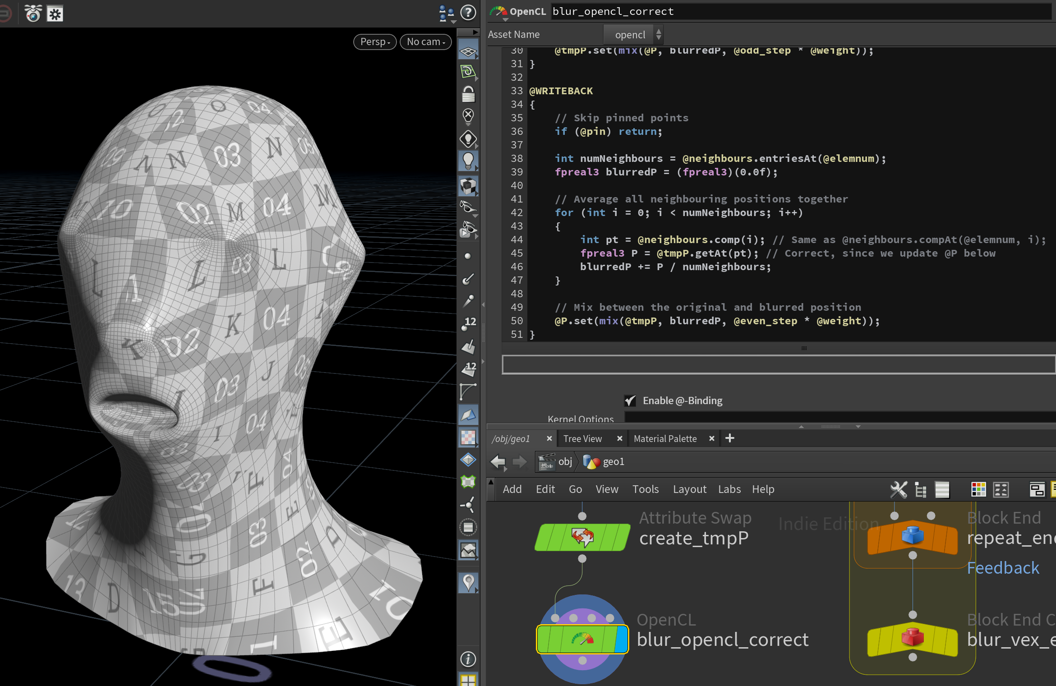
Task: Click the empty field below code editor
Action: 778,364
